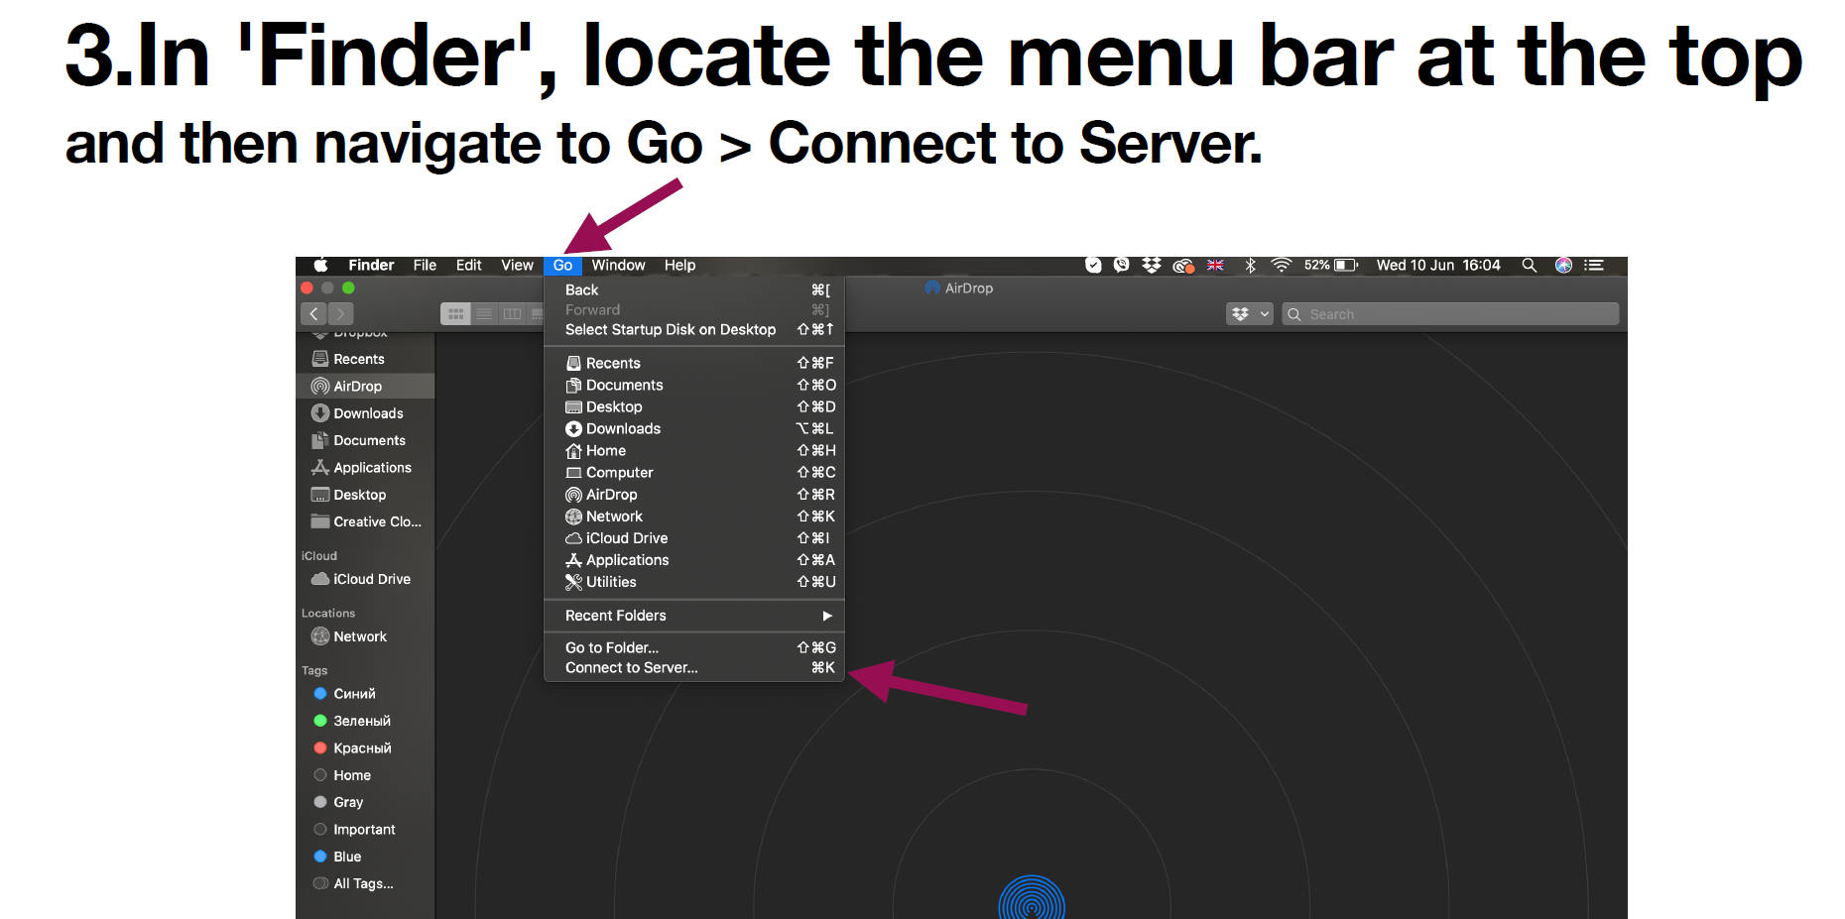The width and height of the screenshot is (1845, 919).
Task: Choose Home in the Go menu
Action: click(694, 450)
